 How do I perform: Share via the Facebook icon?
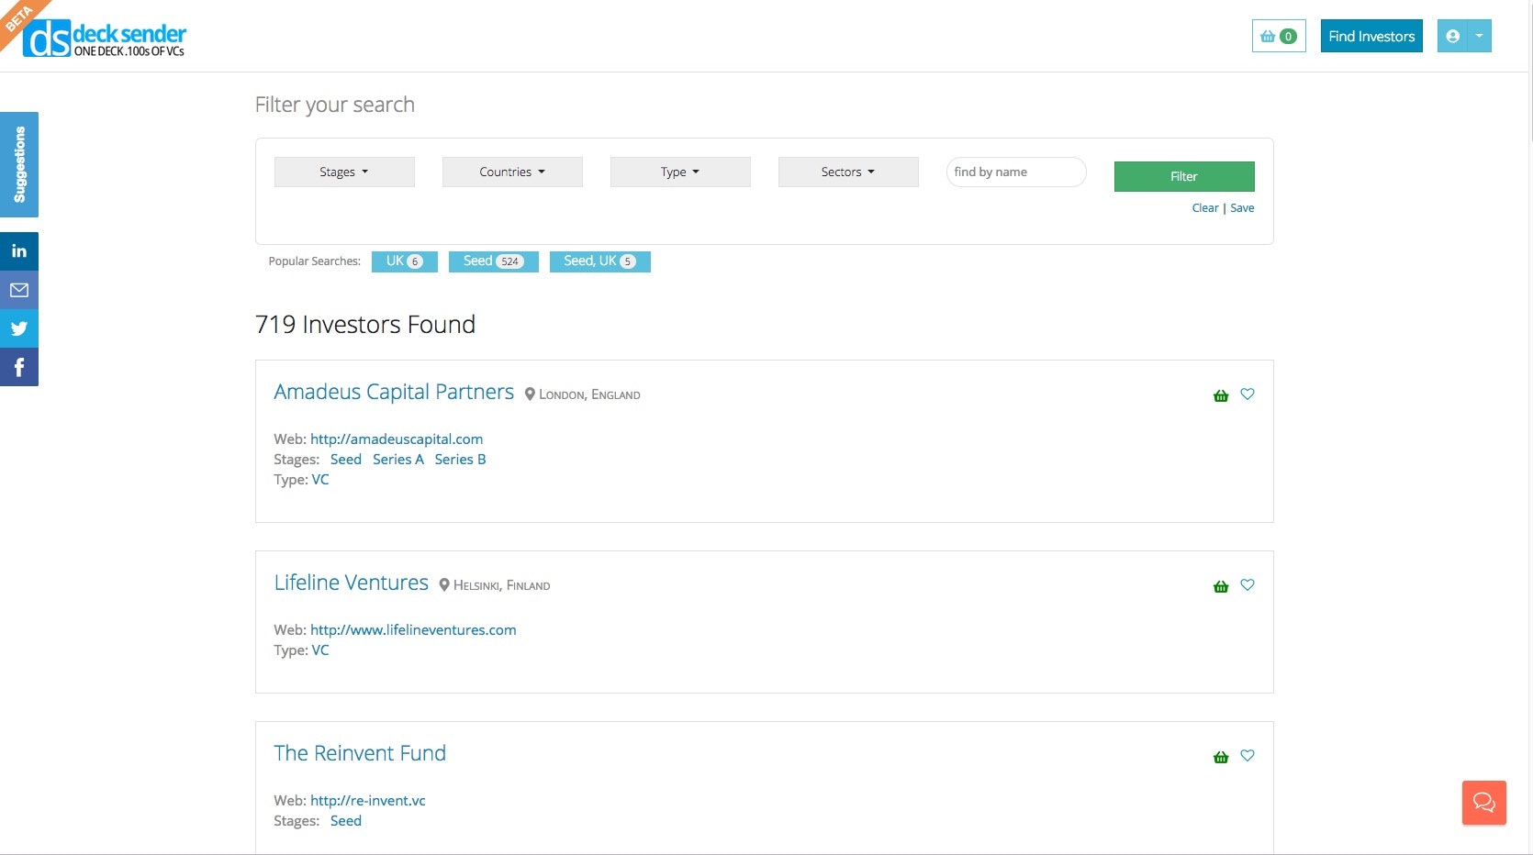tap(19, 367)
